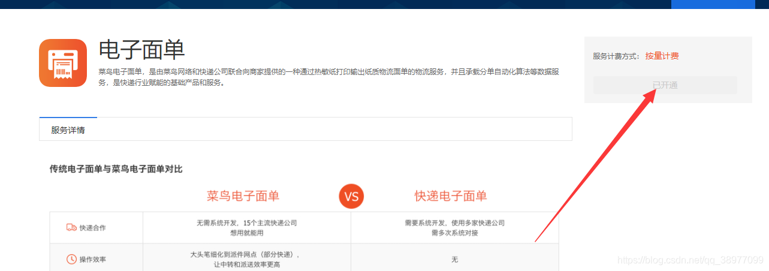Click the truck icon beside 快递合作
Viewport: 769px width, 271px height.
(71, 228)
